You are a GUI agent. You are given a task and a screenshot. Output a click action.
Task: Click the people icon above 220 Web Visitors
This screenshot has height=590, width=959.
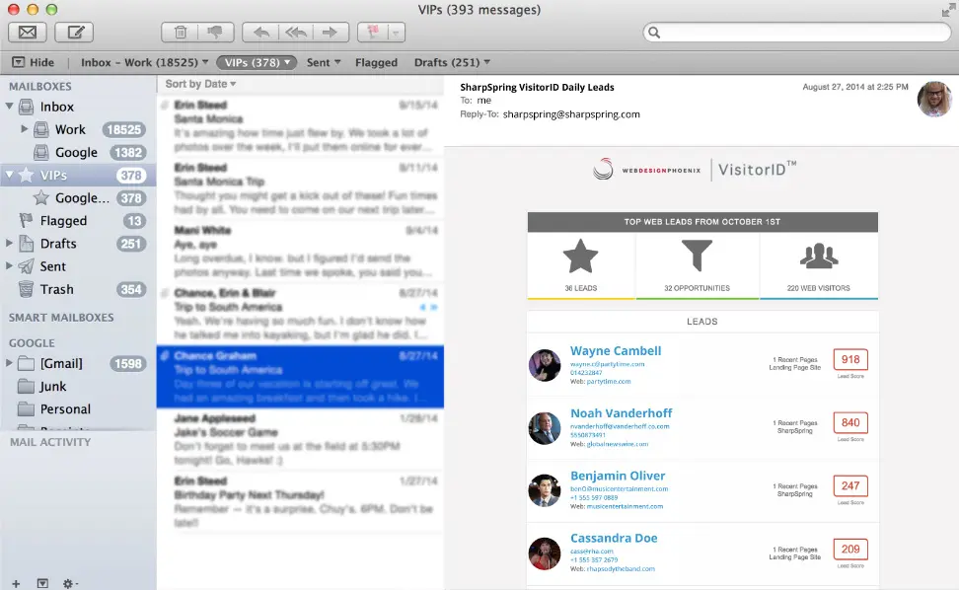pos(819,256)
